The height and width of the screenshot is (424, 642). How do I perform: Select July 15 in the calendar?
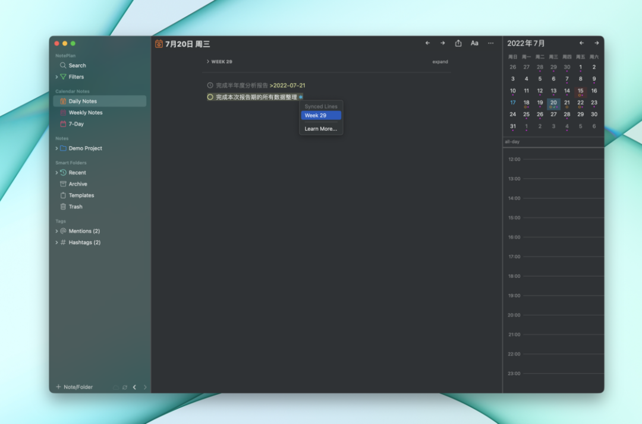[580, 92]
